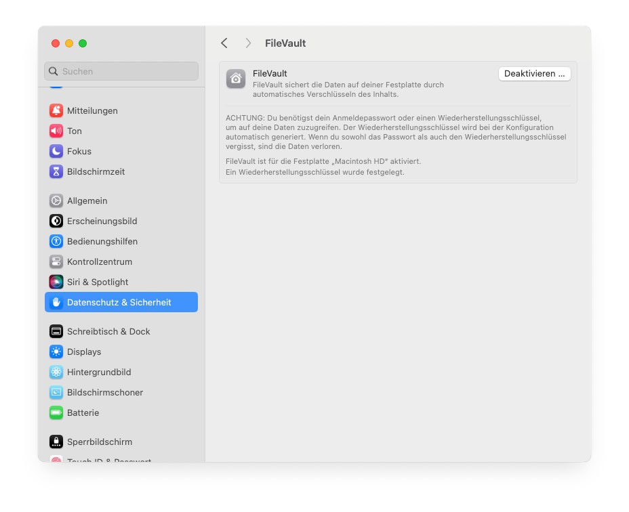The width and height of the screenshot is (629, 512).
Task: Select Erscheinungsbild in sidebar
Action: 121,221
